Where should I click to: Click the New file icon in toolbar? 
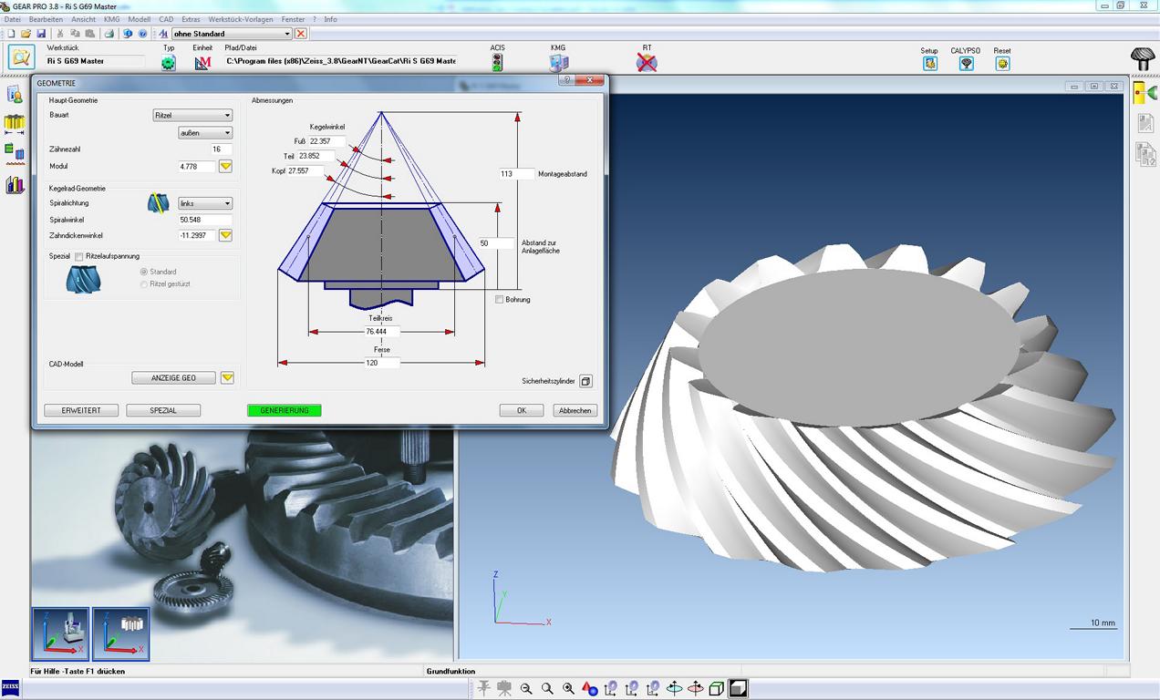coord(11,34)
